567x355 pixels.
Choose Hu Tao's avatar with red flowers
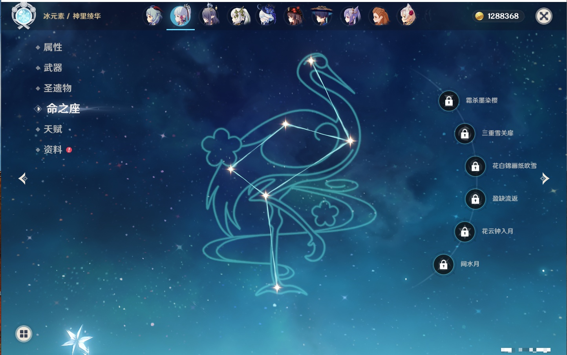coord(294,16)
